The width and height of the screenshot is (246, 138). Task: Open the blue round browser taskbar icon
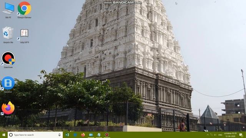pyautogui.click(x=75, y=135)
